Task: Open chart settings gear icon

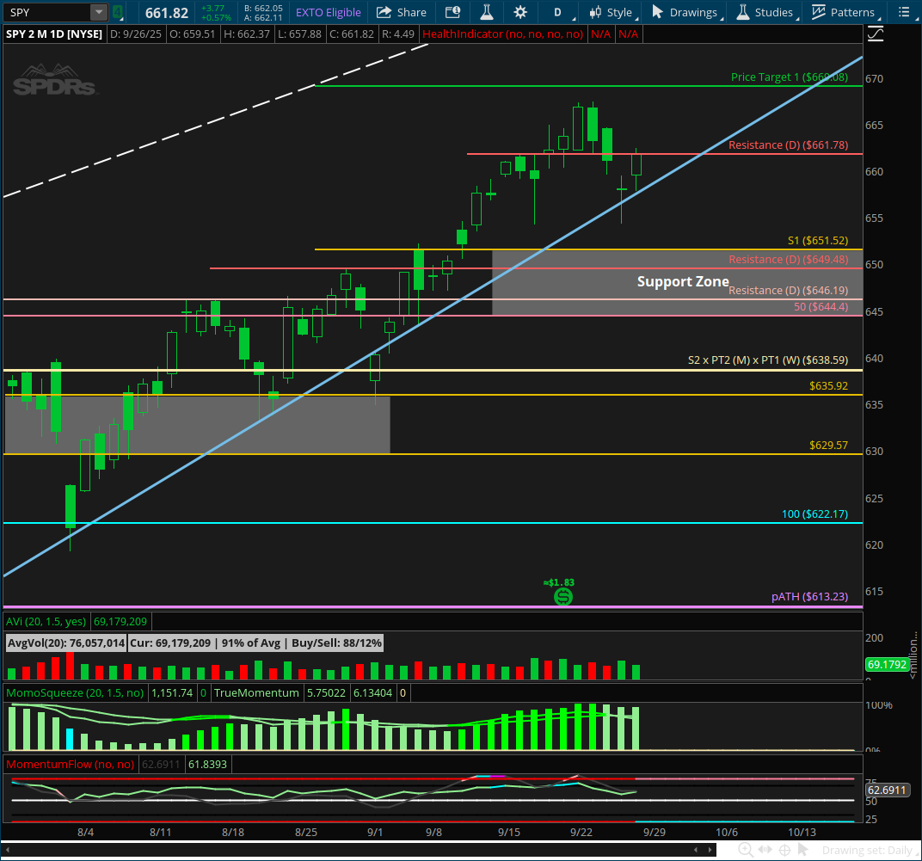Action: 520,12
